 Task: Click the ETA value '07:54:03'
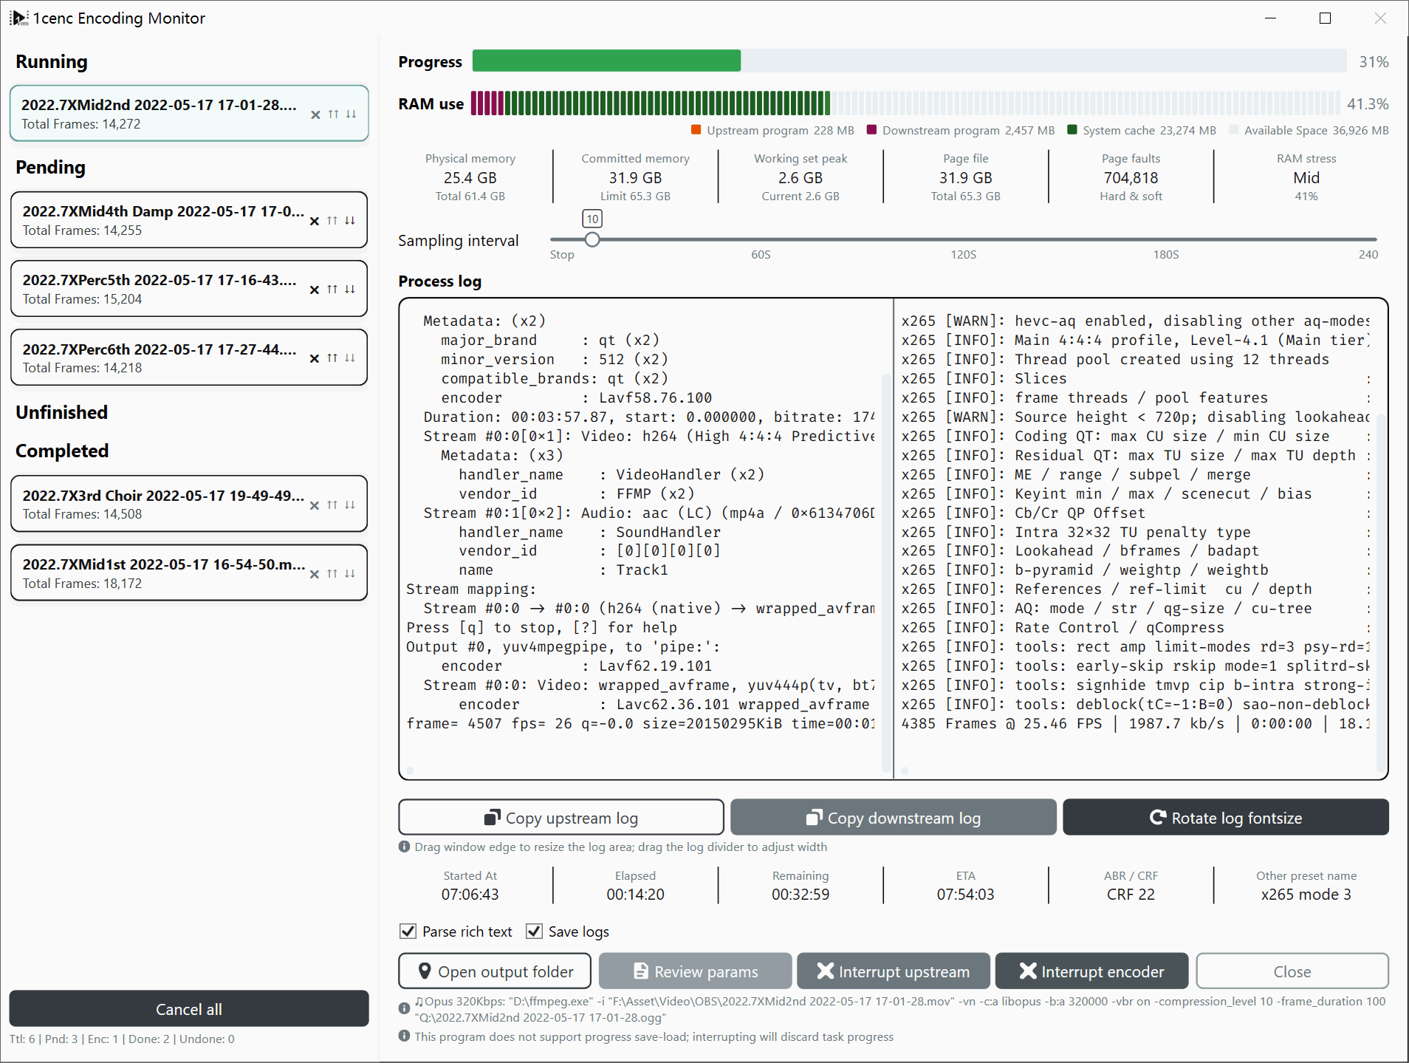(966, 895)
